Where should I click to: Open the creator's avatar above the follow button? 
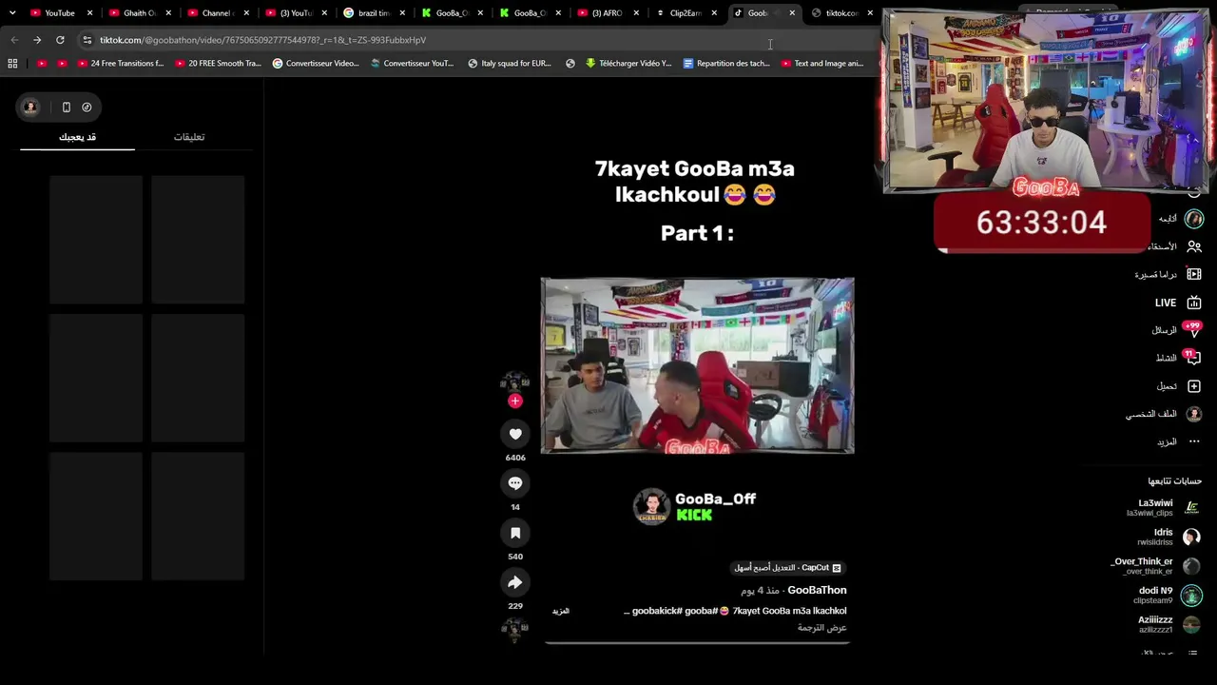pos(515,381)
